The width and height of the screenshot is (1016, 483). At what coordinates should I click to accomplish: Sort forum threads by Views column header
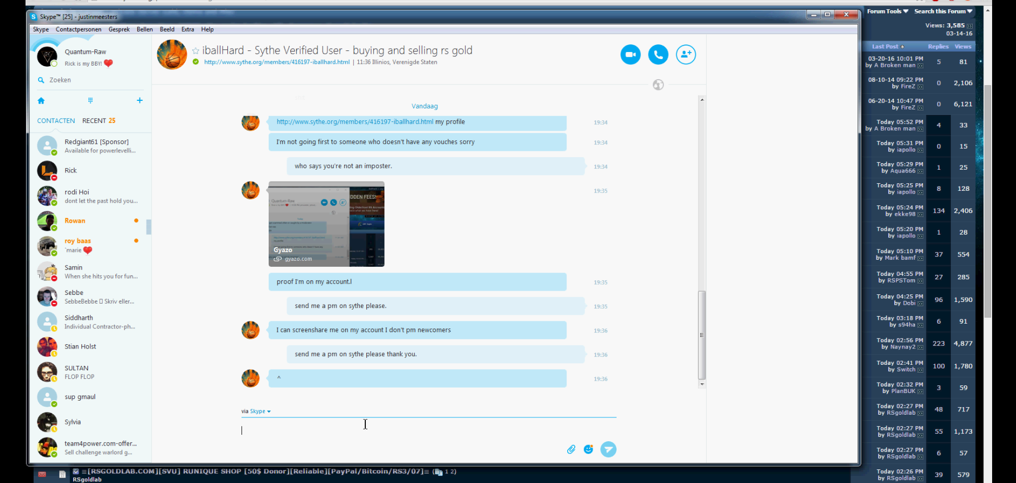963,47
